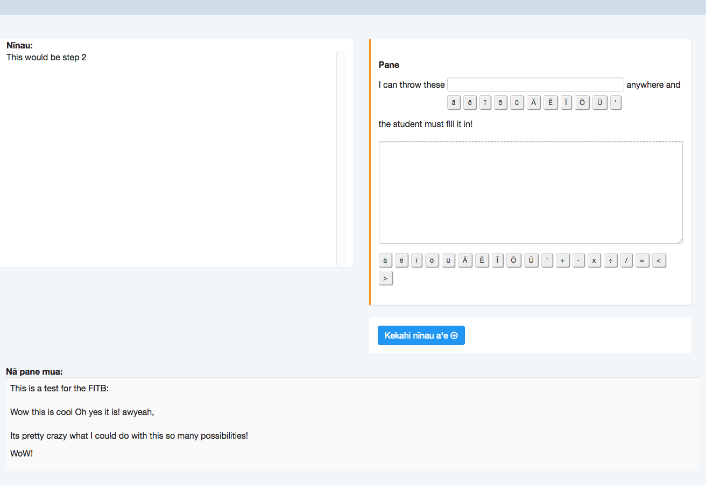Insert lowercase ā from keys under blank field

[454, 102]
